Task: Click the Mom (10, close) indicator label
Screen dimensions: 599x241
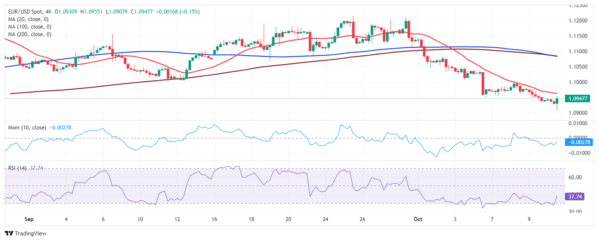Action: (27, 128)
